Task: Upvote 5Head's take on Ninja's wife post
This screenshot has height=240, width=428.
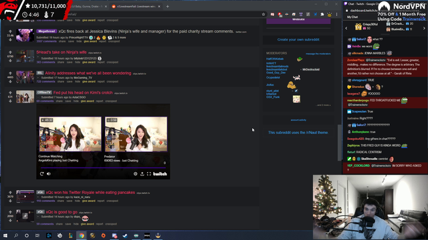Action: [x=11, y=52]
